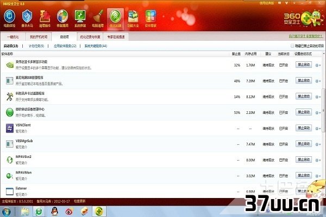The image size is (326, 217).
Task: Click 禁止启动 for MPAVMon
Action: (x=304, y=175)
